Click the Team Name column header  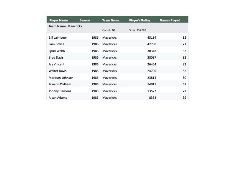[111, 20]
